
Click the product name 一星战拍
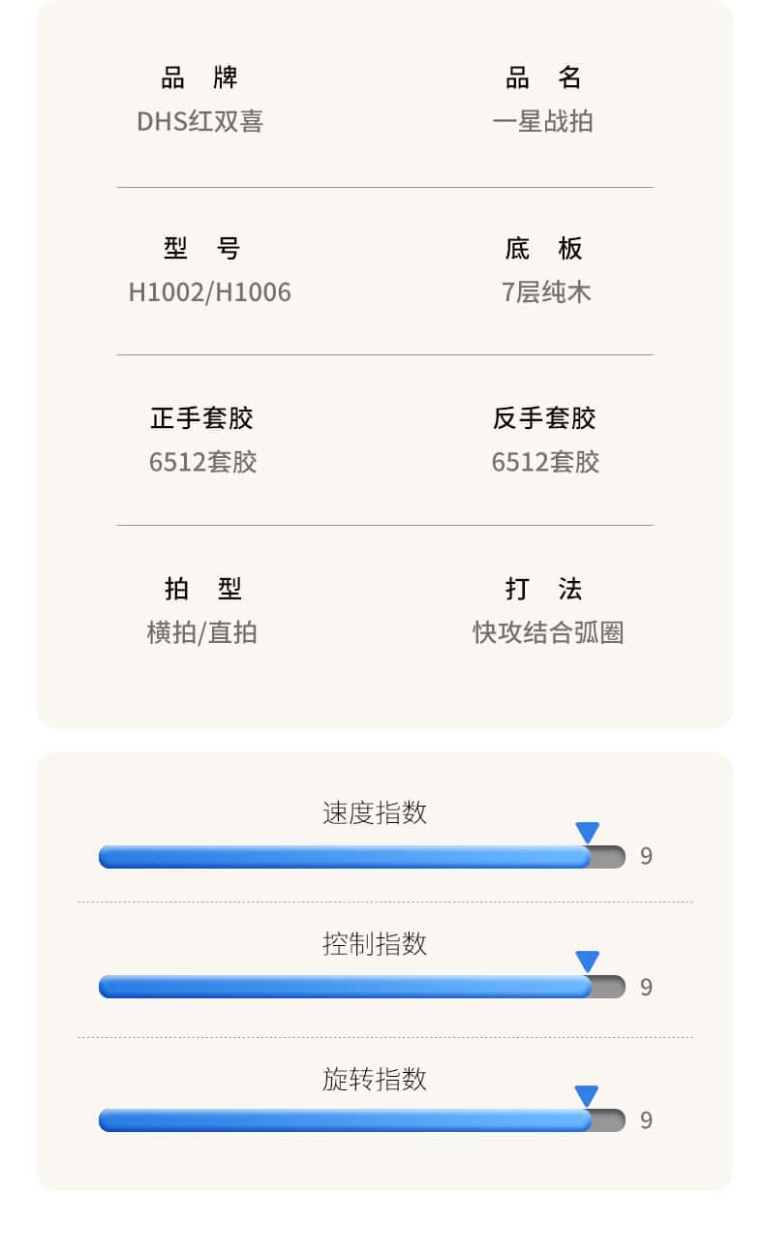(x=542, y=122)
